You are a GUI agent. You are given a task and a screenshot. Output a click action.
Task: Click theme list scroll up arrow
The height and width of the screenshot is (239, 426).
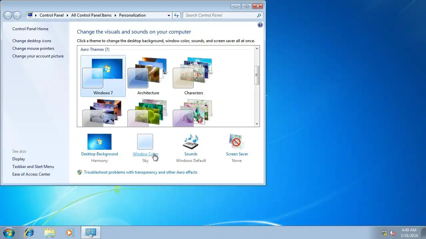coord(257,48)
